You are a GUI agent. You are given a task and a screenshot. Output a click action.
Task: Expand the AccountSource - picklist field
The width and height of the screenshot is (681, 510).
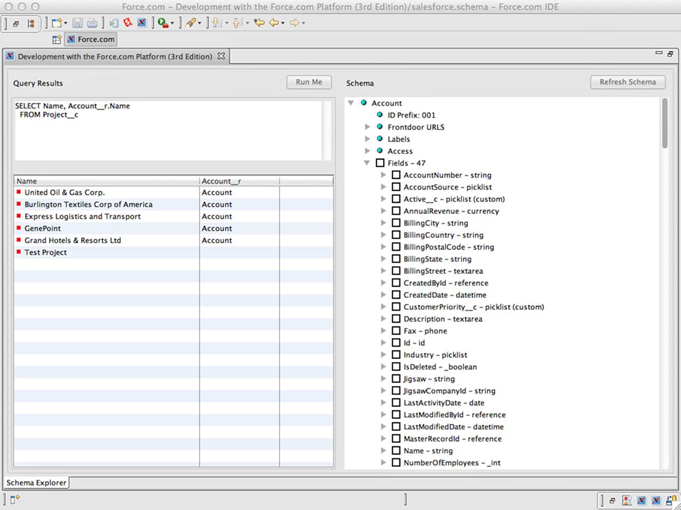click(383, 187)
